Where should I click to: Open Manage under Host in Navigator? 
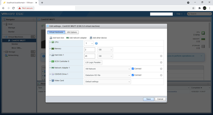click(x=12, y=28)
